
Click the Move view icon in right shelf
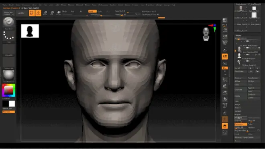225,86
